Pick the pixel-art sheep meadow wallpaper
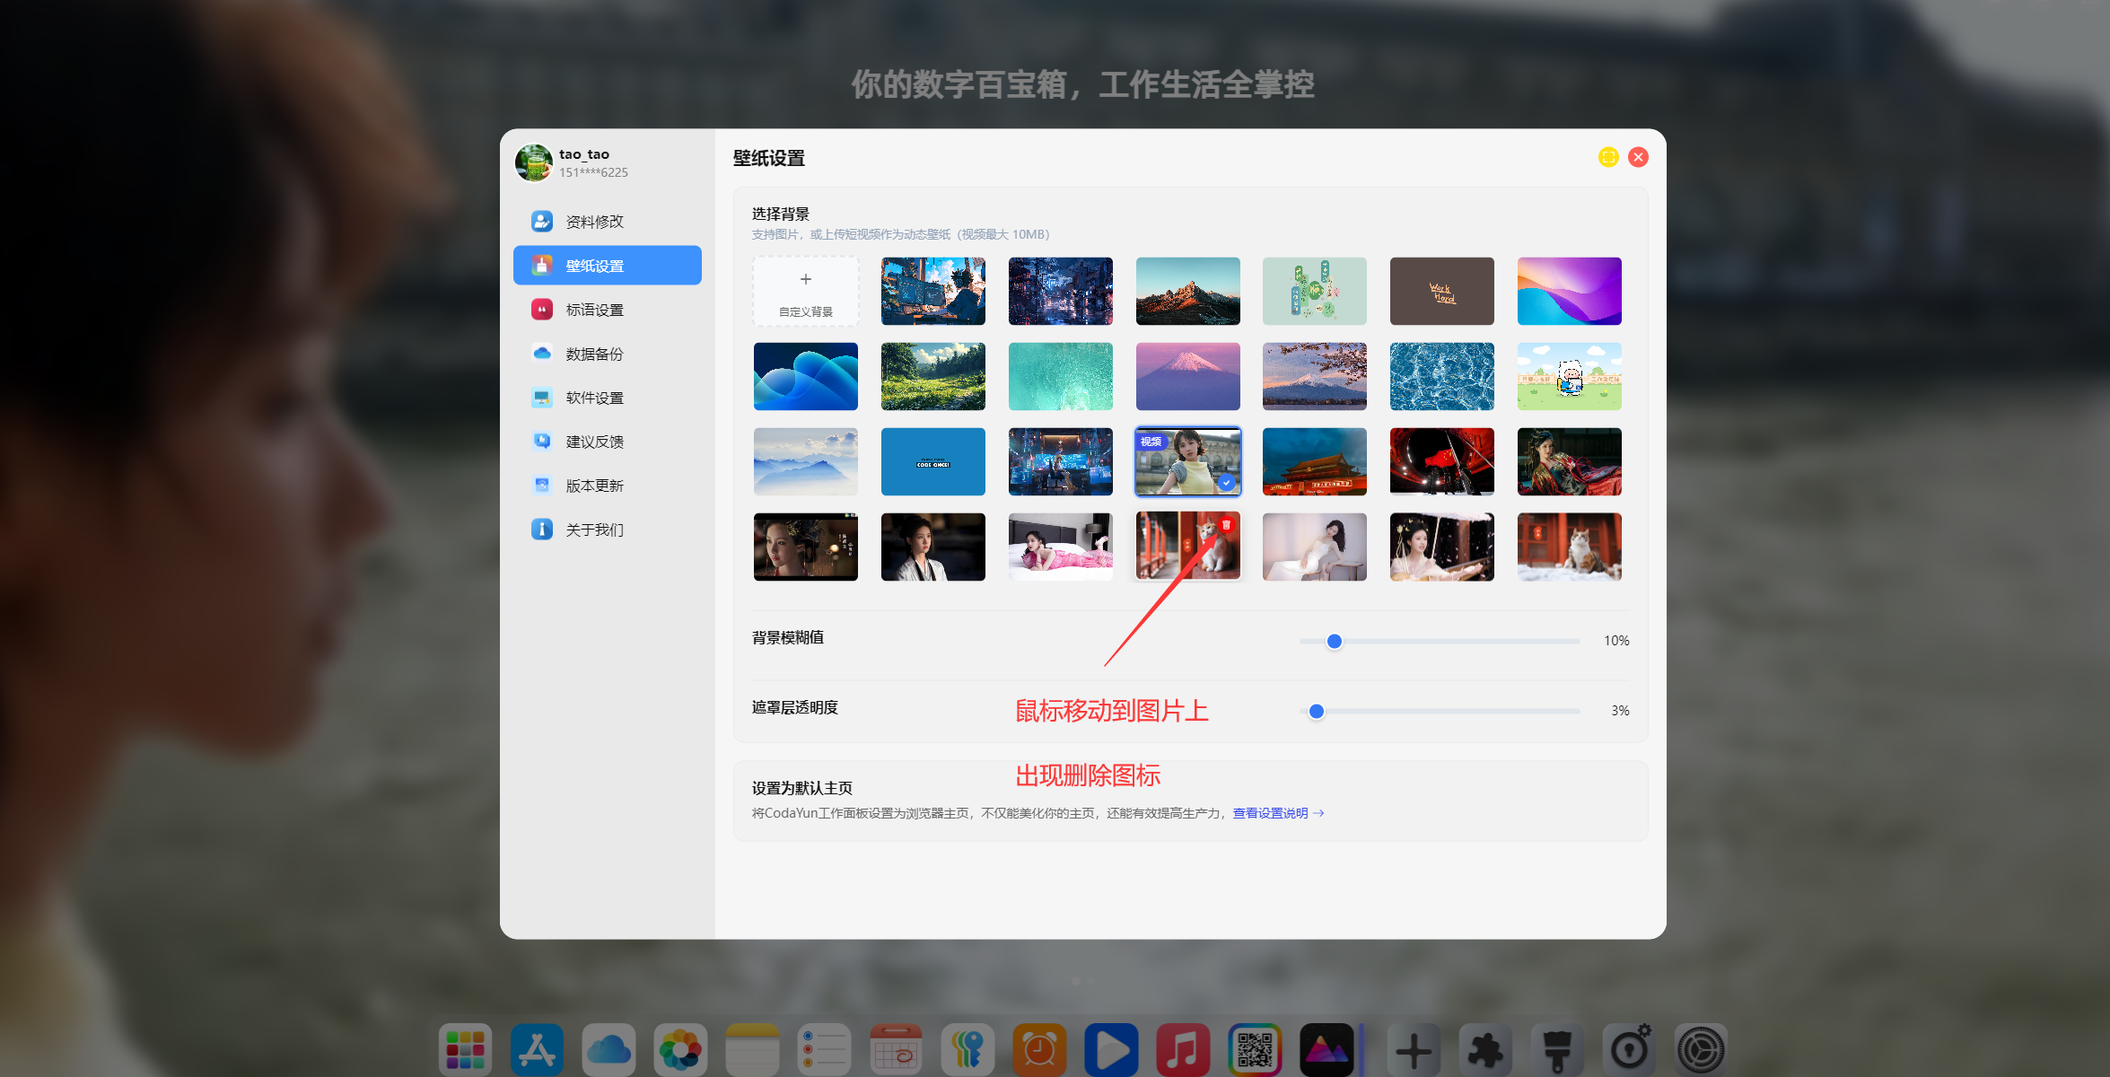 [1570, 376]
